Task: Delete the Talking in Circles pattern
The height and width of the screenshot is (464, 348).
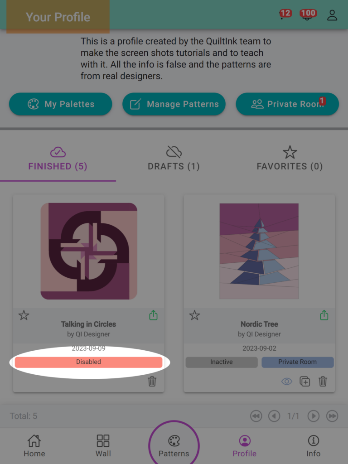Action: coord(152,382)
